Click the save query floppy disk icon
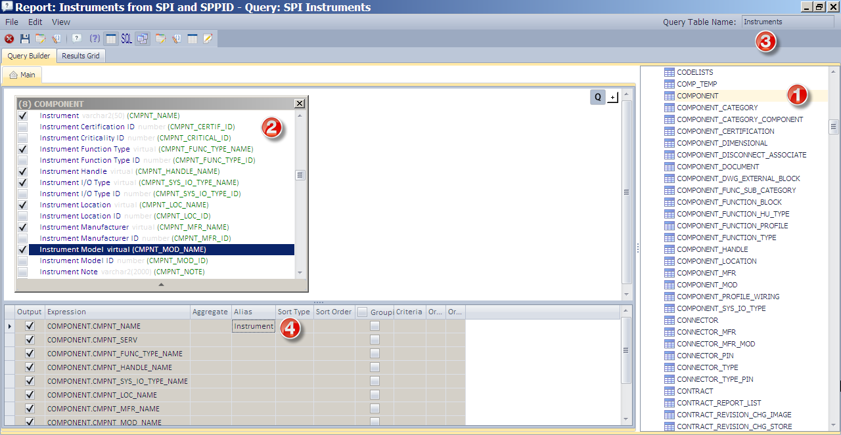This screenshot has height=435, width=841. click(x=25, y=38)
